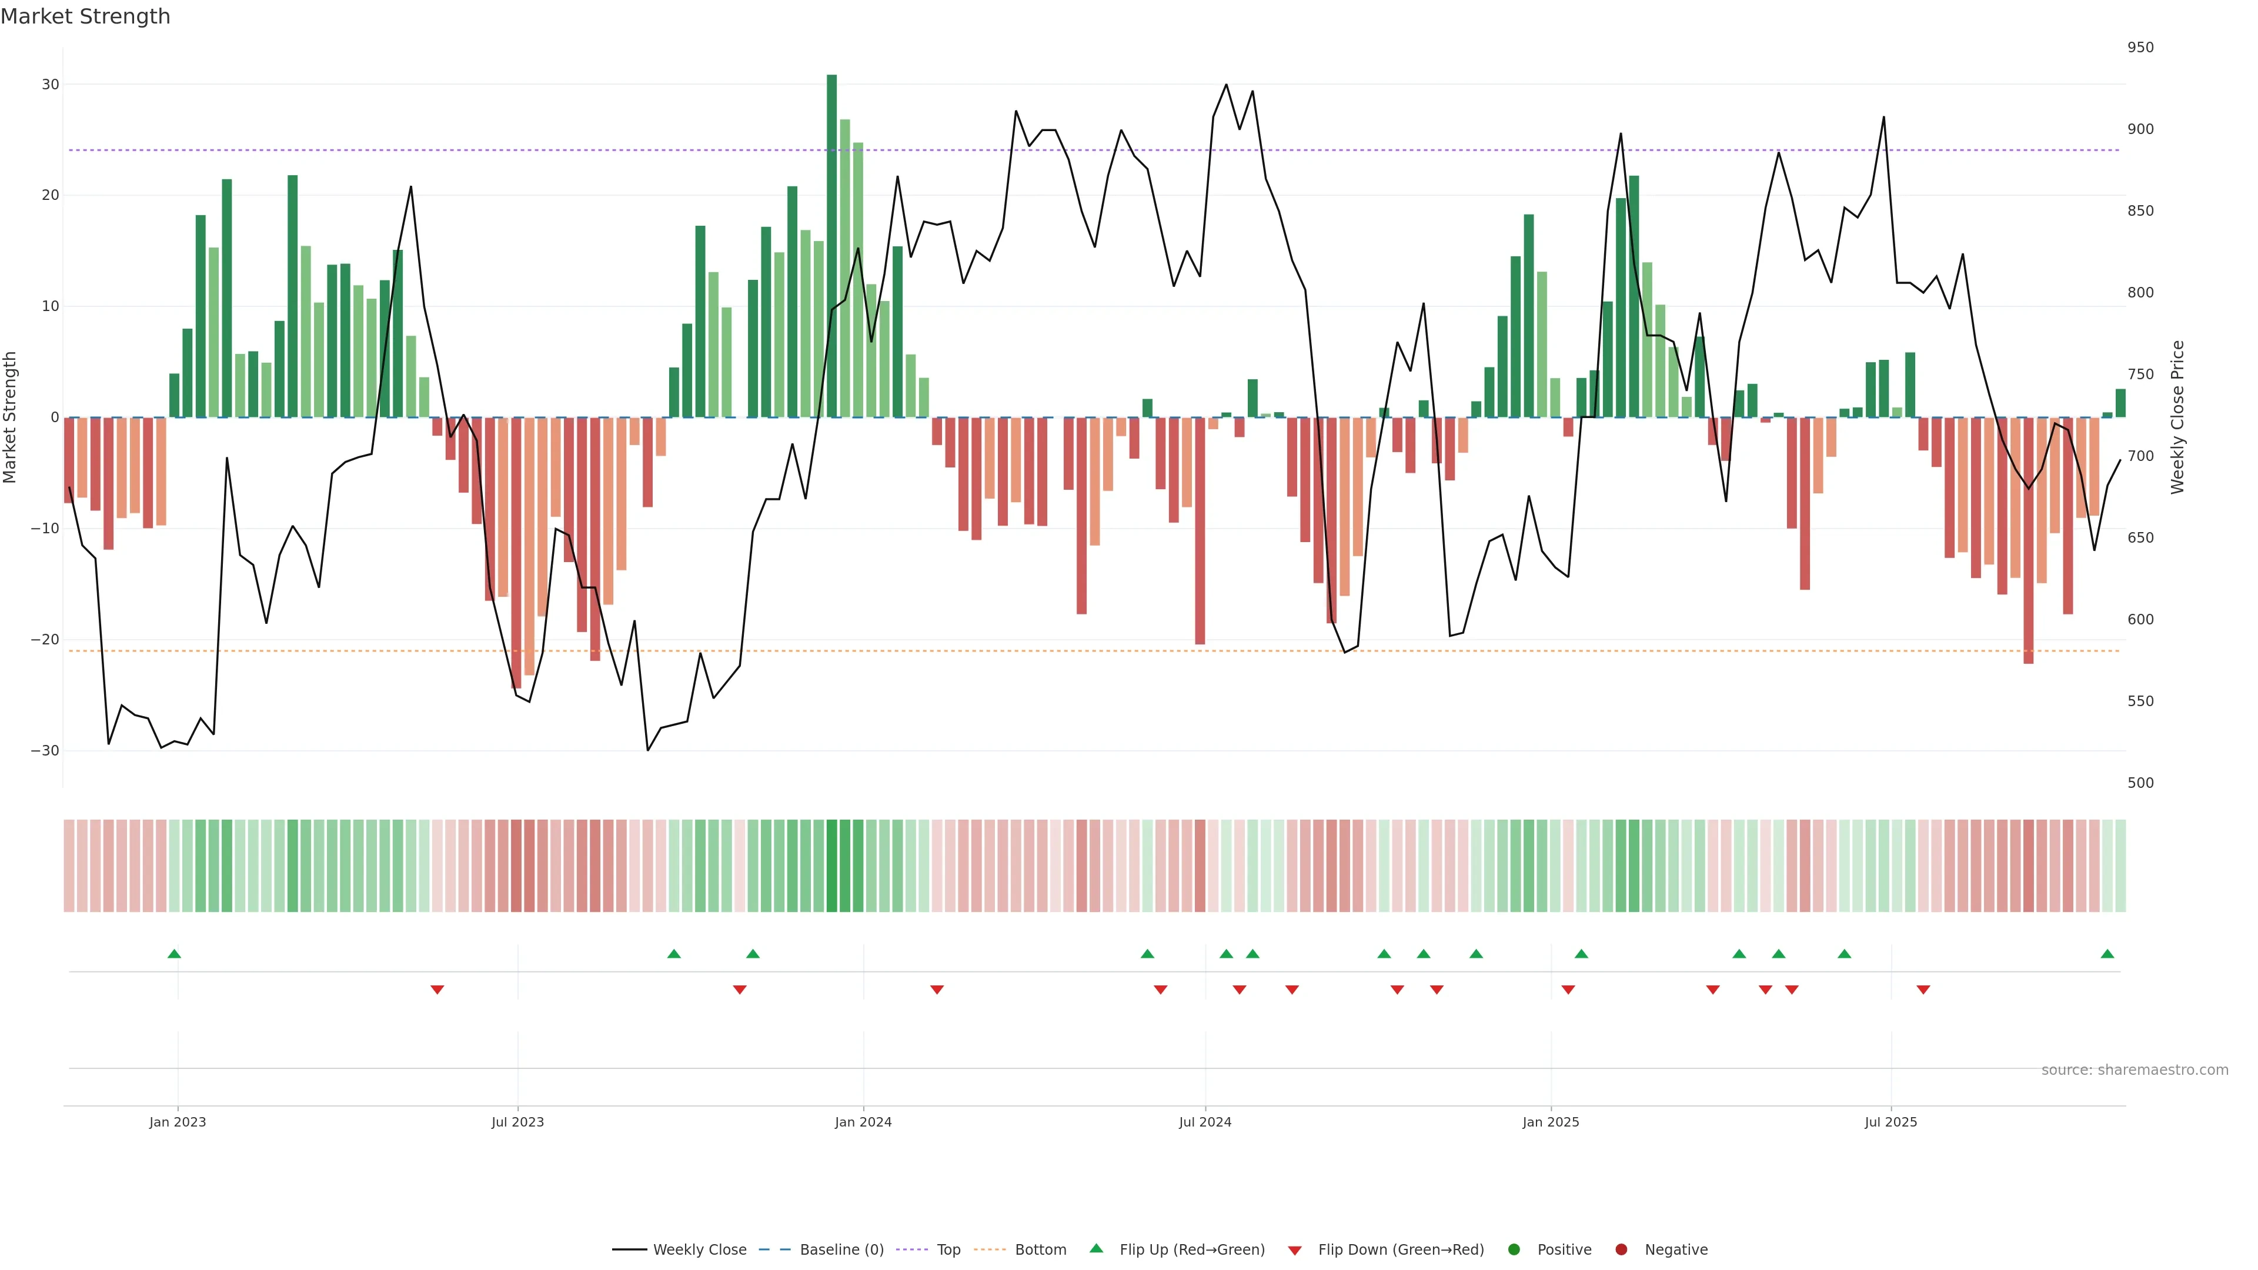Click the Jul 2025 x-axis label
The height and width of the screenshot is (1270, 2258).
[x=1890, y=1122]
